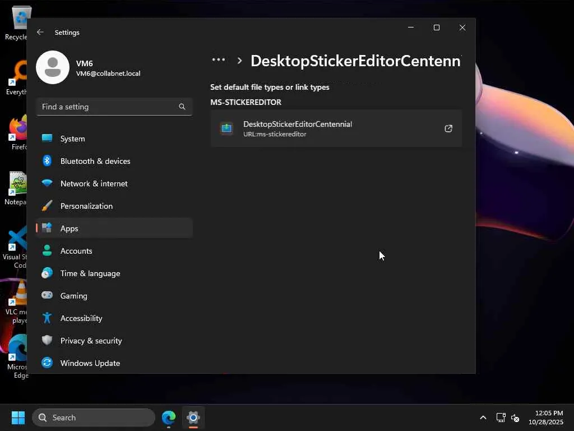574x431 pixels.
Task: Select the Recycle Bin desktop icon
Action: 17,22
